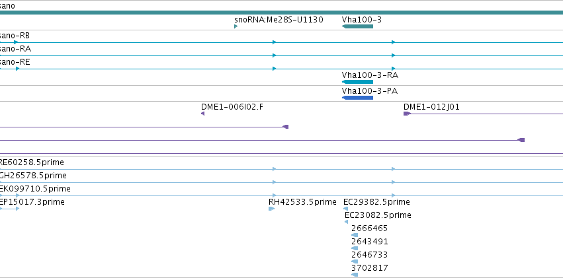Click the EP15017.3prime EST arrow
563x278 pixels.
click(10, 209)
